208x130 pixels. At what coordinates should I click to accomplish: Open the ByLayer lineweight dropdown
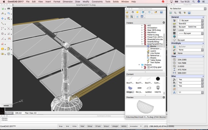tap(190, 33)
